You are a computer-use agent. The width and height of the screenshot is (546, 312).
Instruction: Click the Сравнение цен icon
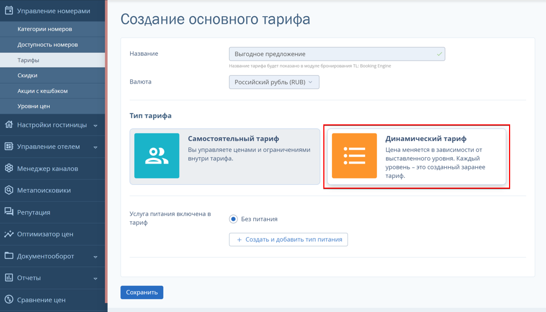click(9, 299)
